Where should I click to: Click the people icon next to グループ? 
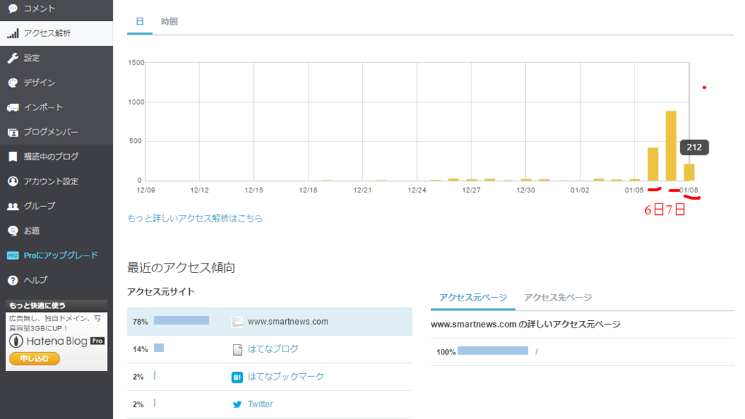click(13, 206)
